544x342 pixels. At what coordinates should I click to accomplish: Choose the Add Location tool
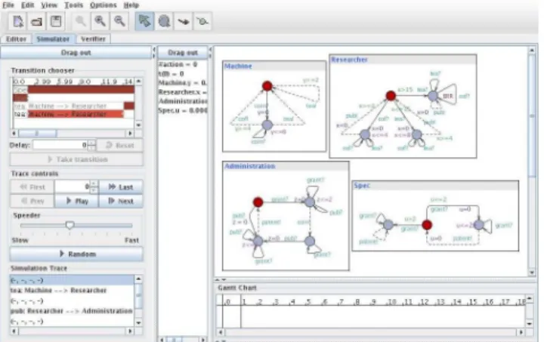(164, 21)
